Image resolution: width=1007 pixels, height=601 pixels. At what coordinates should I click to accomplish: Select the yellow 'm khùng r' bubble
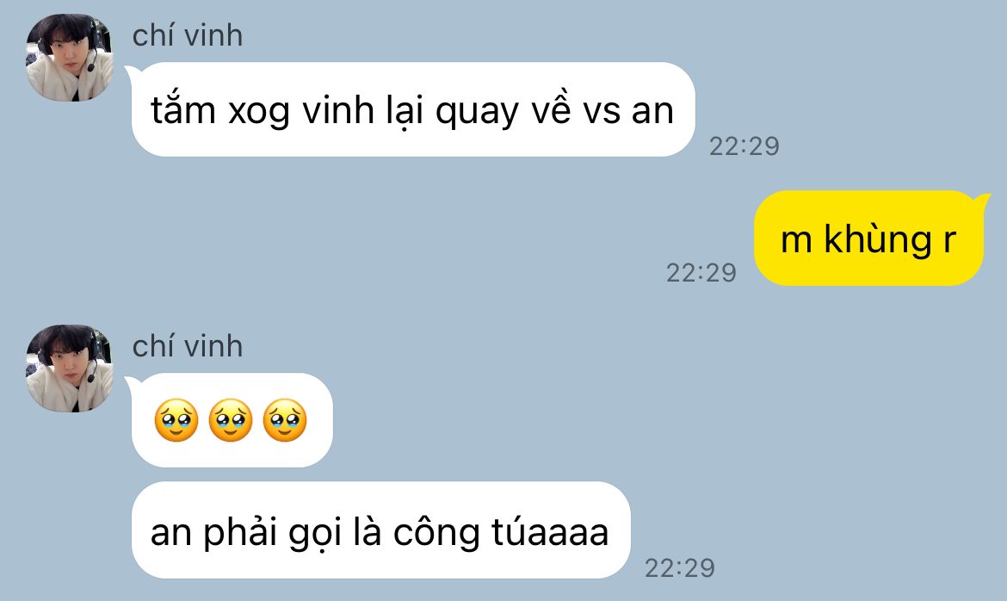point(868,239)
